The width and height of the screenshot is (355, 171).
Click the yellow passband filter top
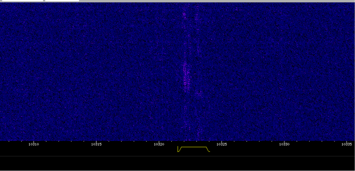click(194, 147)
